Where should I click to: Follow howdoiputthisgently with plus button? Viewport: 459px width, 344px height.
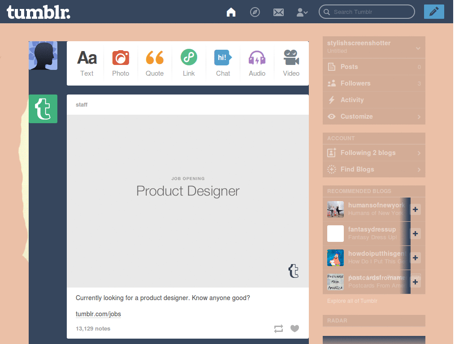(416, 258)
